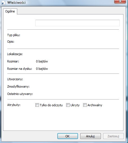Select the Rozmiar na dysku value
Image resolution: width=128 pixels, height=143 pixels.
click(x=42, y=69)
